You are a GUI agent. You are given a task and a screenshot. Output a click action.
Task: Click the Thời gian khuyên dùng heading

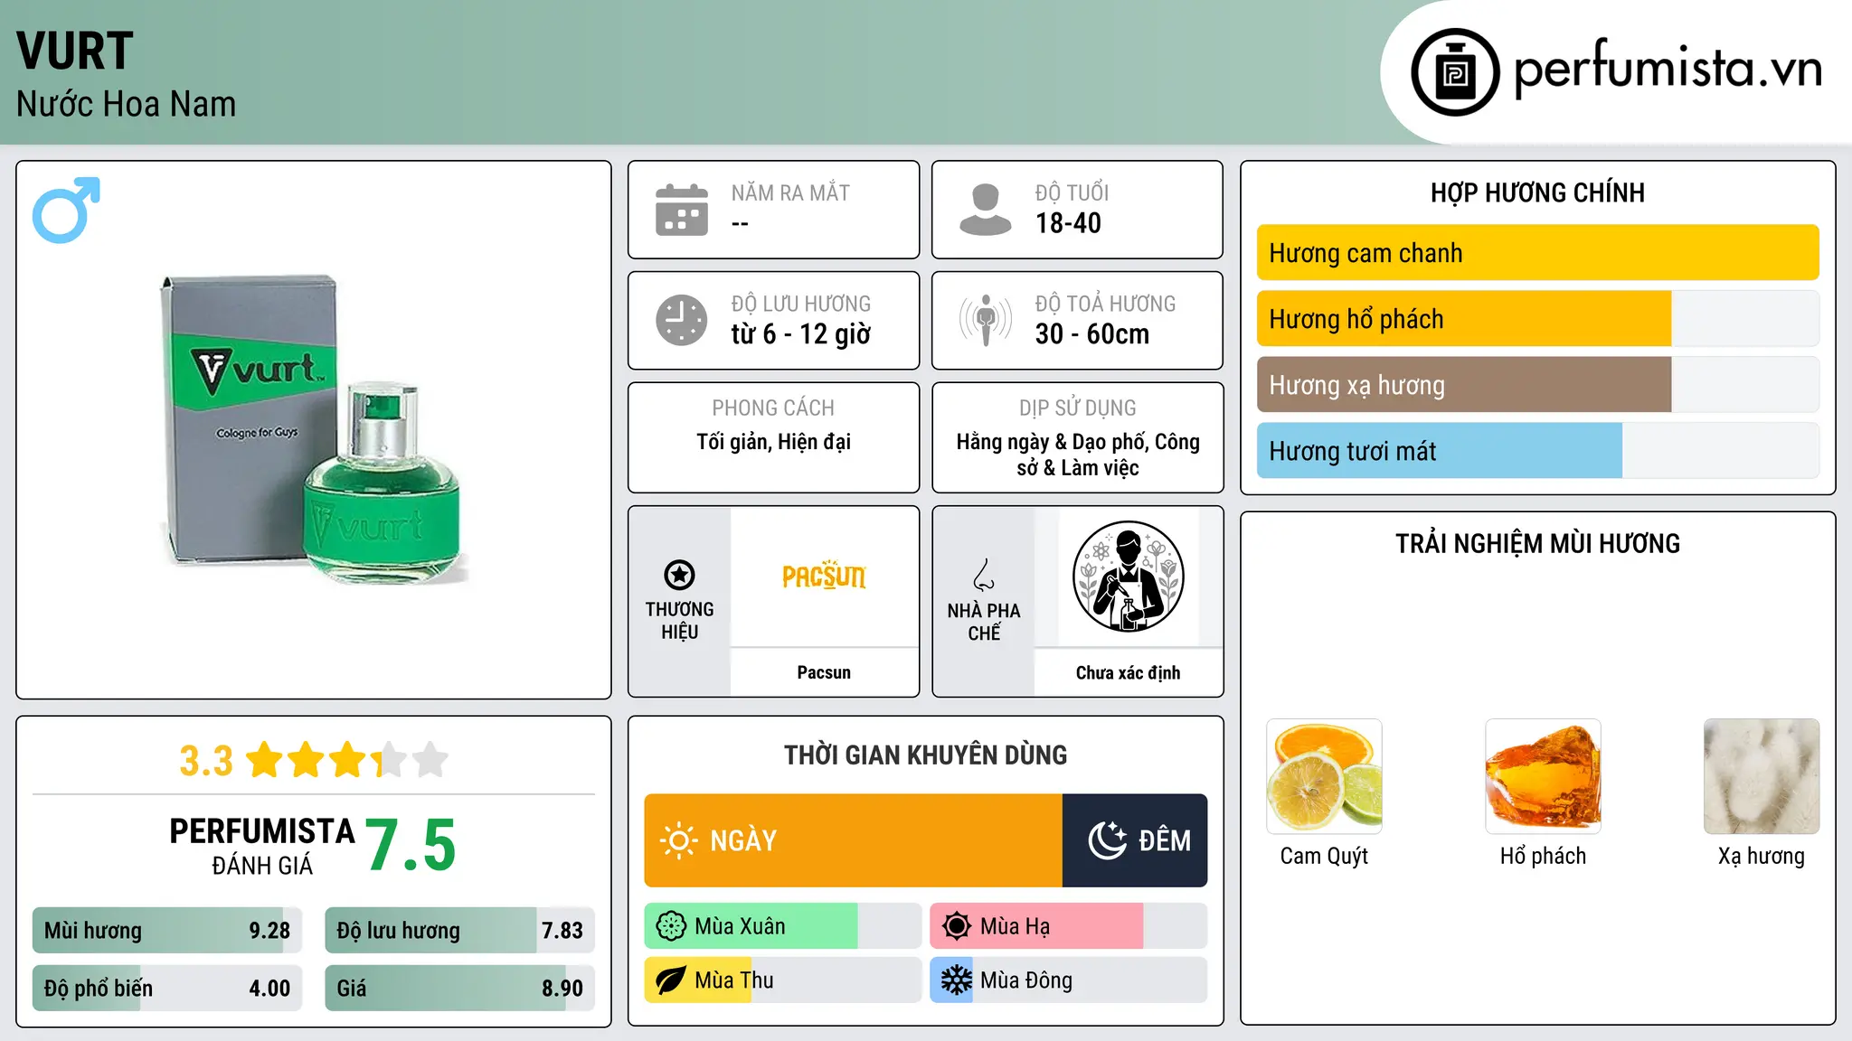(925, 755)
